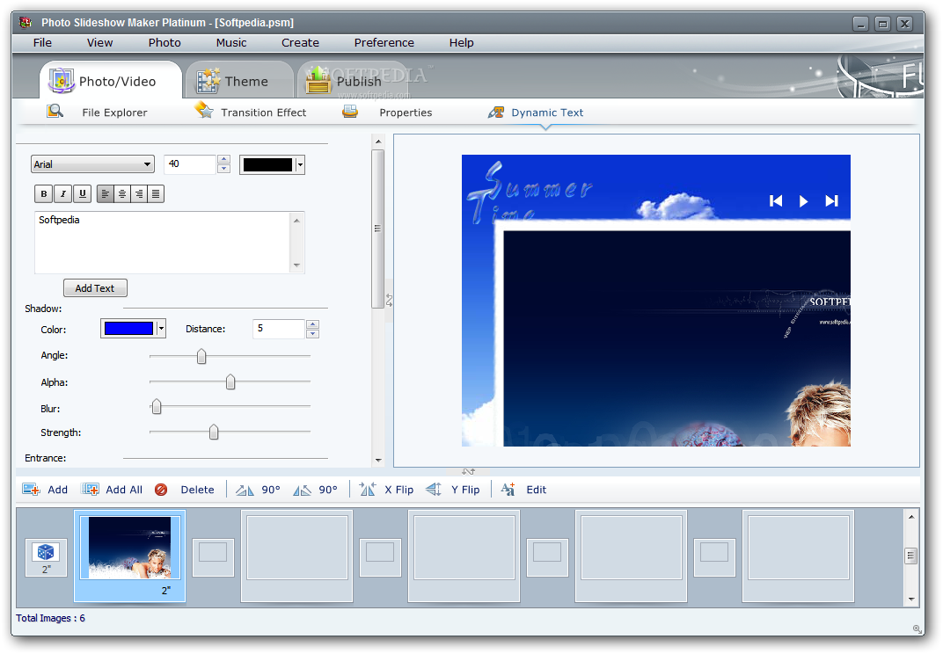This screenshot has height=654, width=943.
Task: Align text right
Action: click(139, 193)
